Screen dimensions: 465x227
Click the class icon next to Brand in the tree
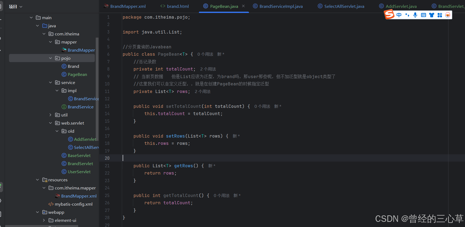64,66
